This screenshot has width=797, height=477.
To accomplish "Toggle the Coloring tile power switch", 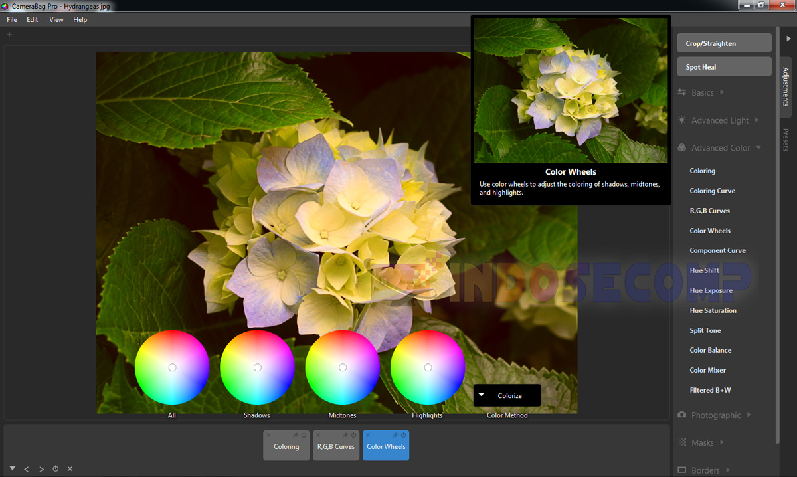I will [303, 434].
